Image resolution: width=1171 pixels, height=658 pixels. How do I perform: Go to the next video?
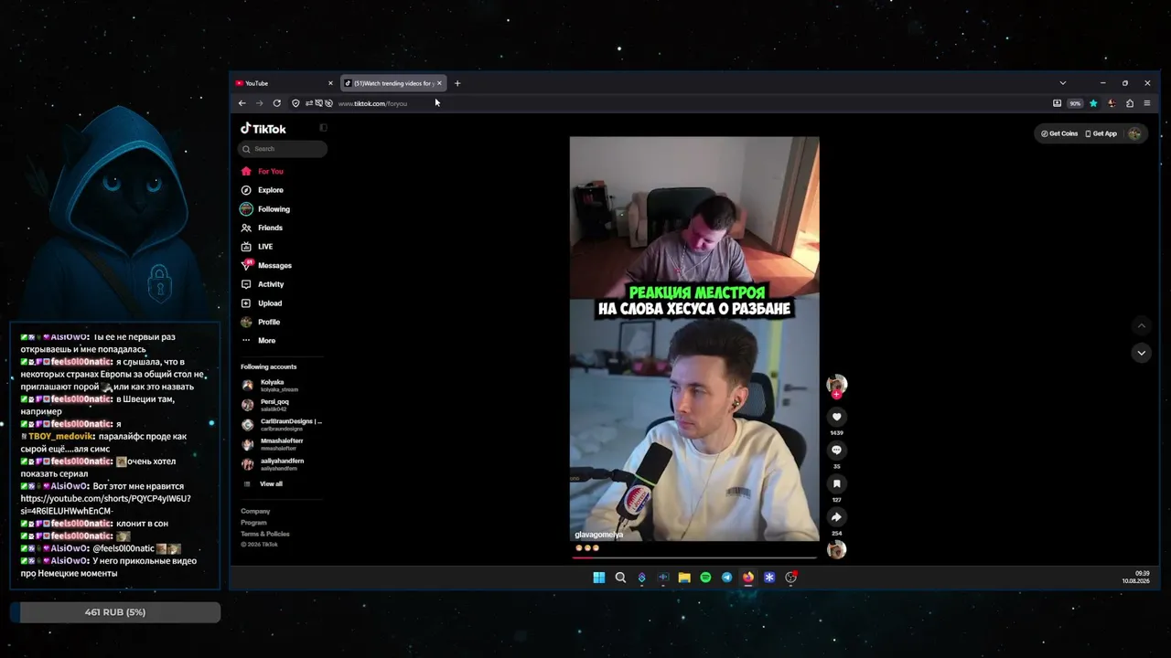1141,353
